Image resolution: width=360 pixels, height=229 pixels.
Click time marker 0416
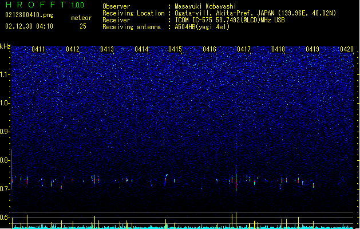(x=209, y=49)
